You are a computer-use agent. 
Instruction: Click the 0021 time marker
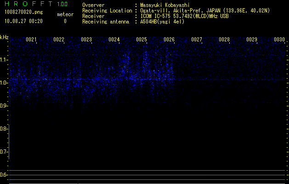pyautogui.click(x=31, y=40)
